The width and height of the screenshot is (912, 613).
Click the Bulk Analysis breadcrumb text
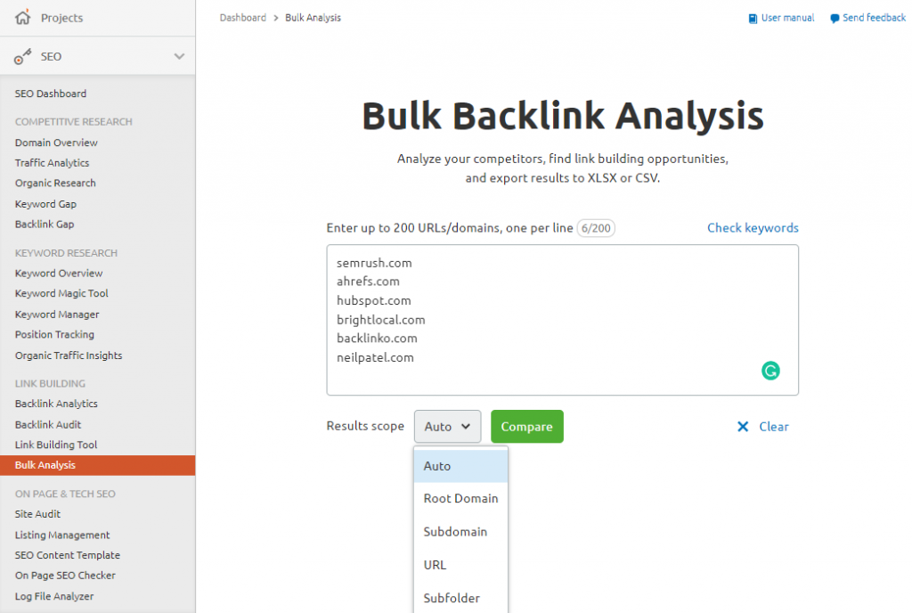313,18
